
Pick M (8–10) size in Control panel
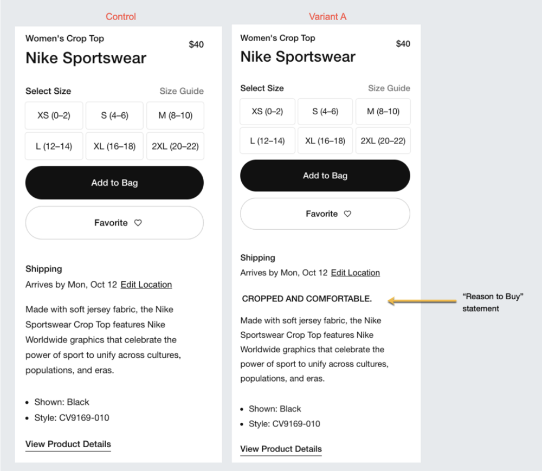tap(175, 115)
